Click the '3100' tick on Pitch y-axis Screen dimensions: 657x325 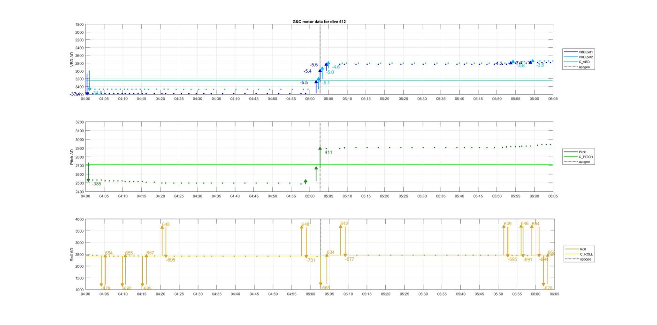79,131
